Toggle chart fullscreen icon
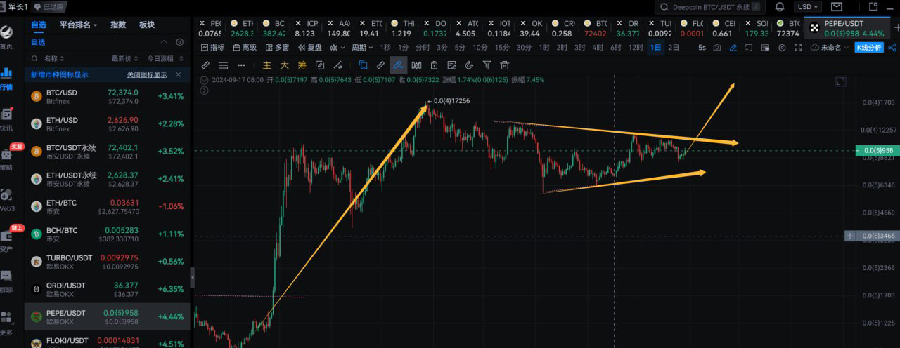 [x=798, y=48]
